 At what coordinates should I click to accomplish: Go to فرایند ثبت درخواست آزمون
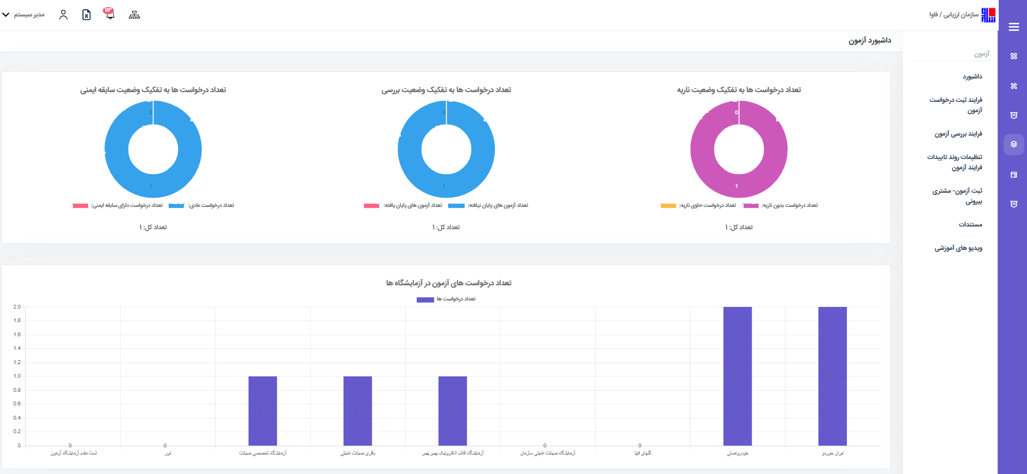click(x=956, y=105)
